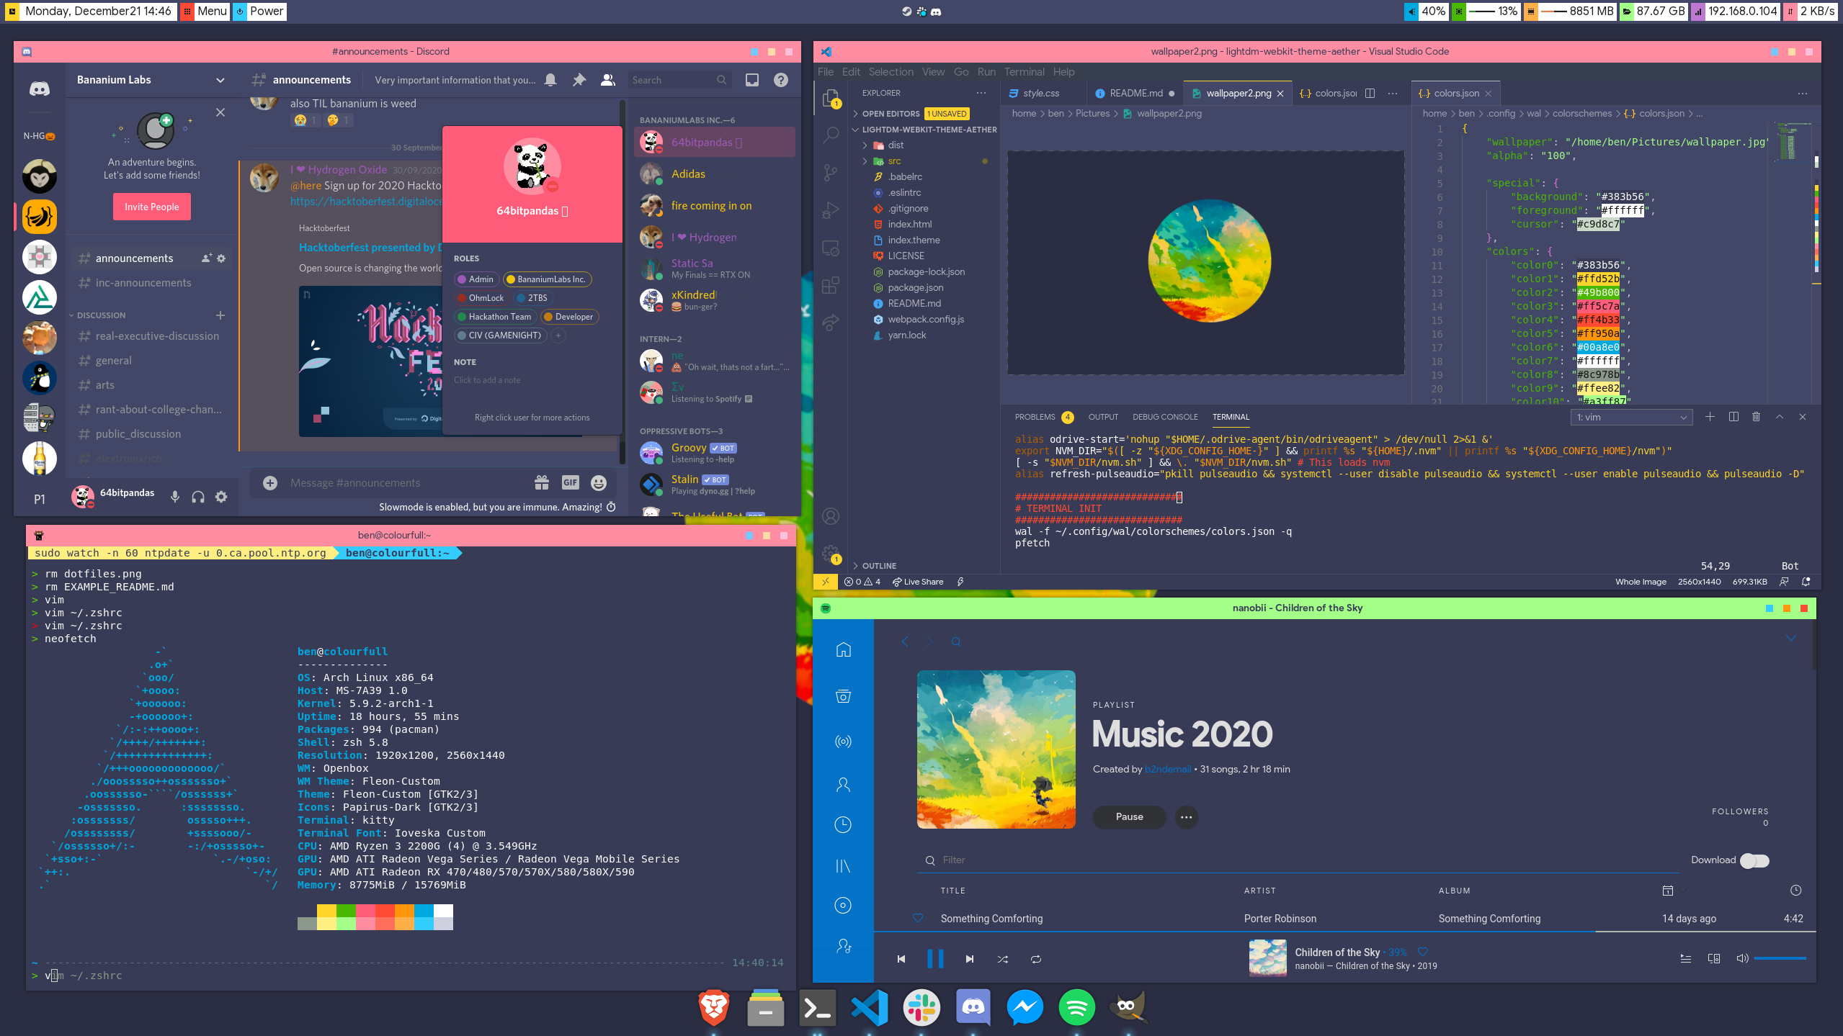Open VS Code Extensions view
This screenshot has height=1036, width=1843.
(x=831, y=286)
